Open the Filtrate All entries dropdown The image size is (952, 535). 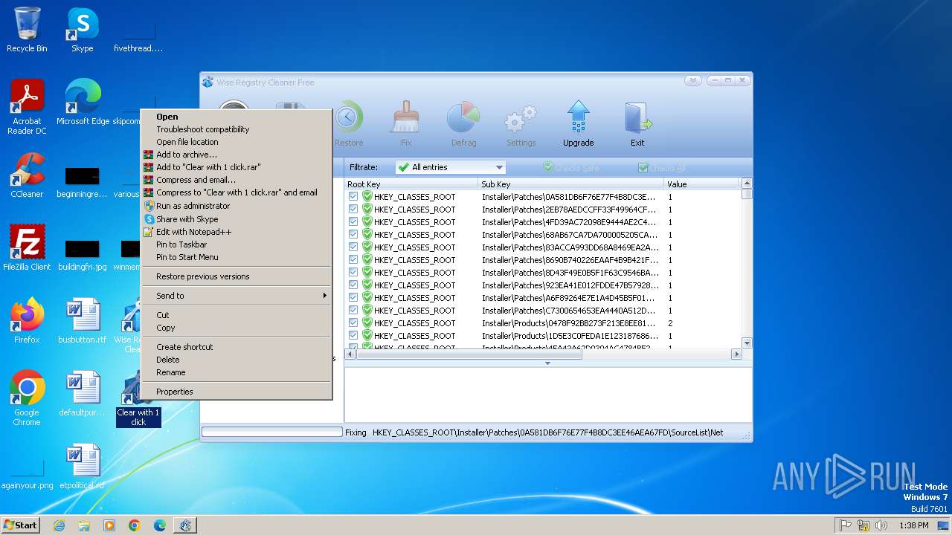[x=451, y=167]
